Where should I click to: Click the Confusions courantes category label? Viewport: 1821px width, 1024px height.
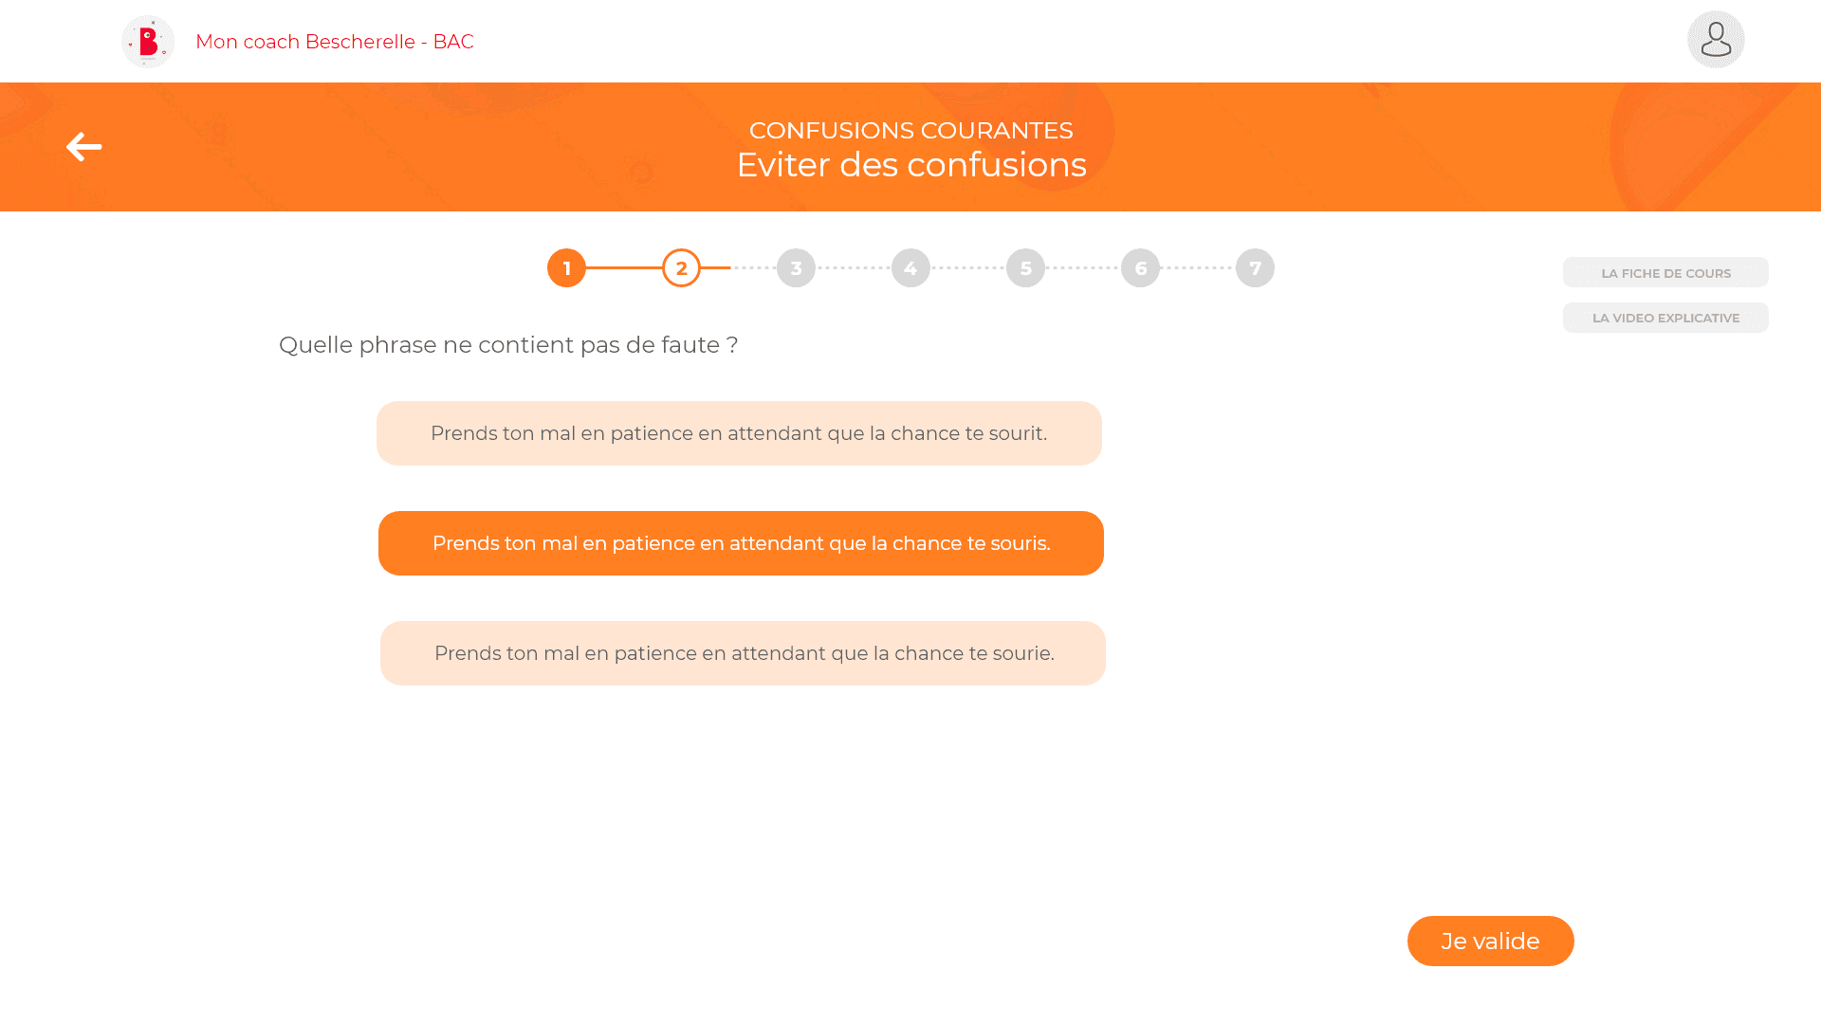tap(911, 130)
